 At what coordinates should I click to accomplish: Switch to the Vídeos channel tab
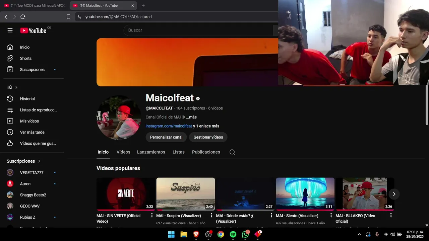[123, 152]
